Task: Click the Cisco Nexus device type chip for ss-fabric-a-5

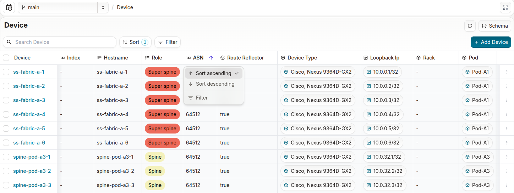Action: coord(318,129)
